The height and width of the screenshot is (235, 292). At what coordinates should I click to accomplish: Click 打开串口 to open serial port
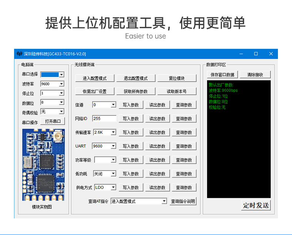point(53,121)
